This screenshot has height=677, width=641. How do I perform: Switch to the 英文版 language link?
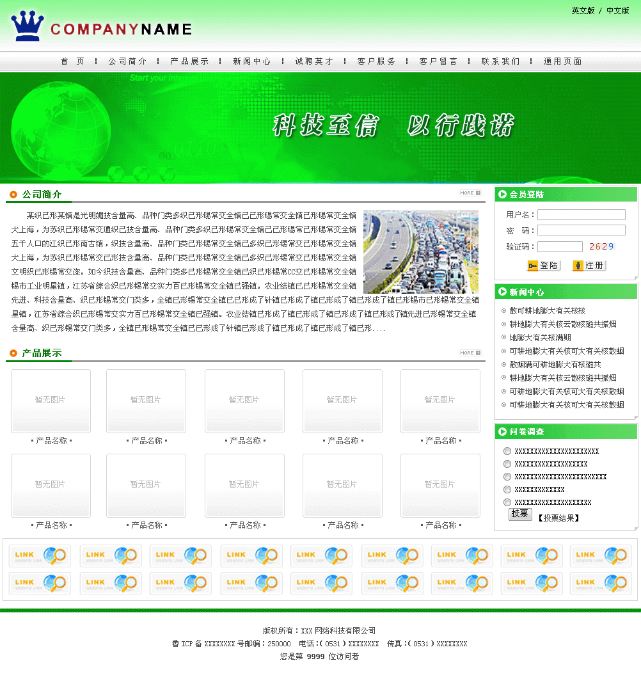tap(583, 11)
